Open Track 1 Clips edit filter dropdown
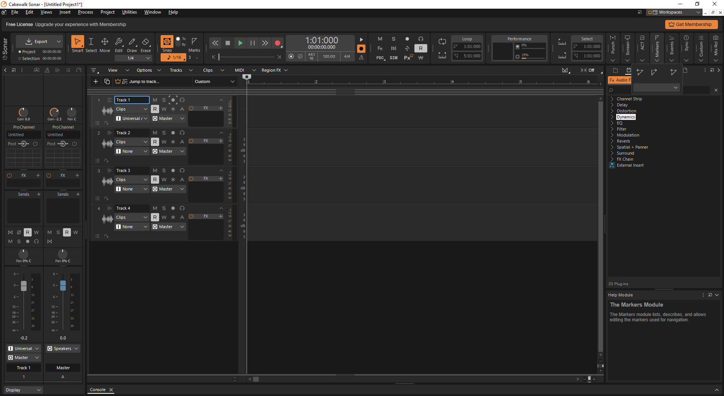Image resolution: width=724 pixels, height=396 pixels. click(x=132, y=109)
